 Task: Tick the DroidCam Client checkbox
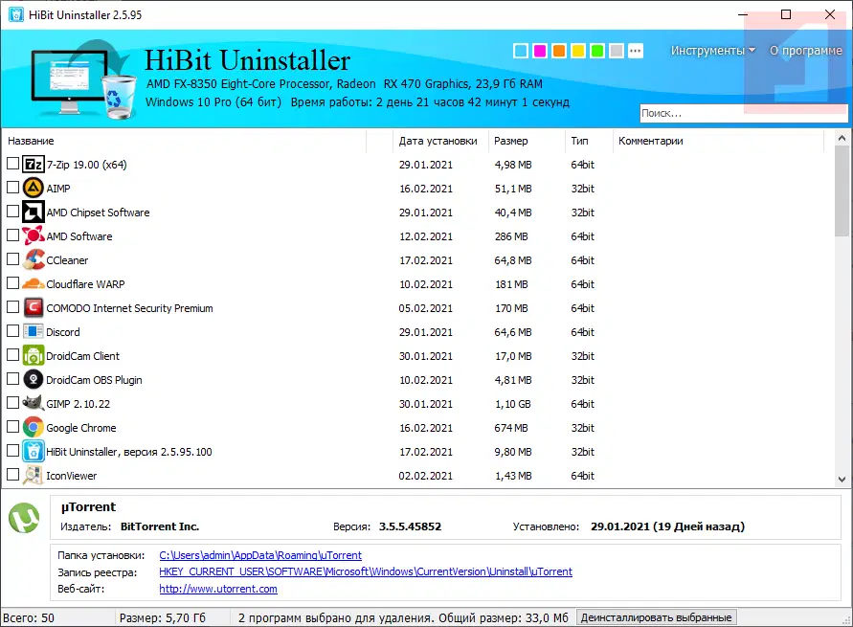click(13, 354)
